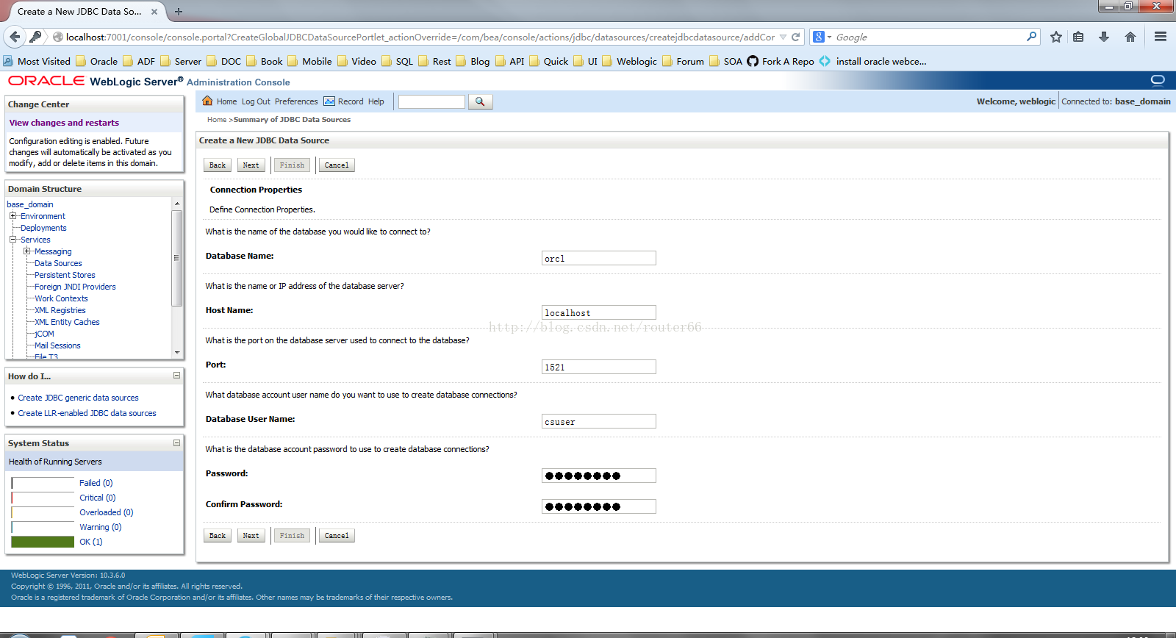
Task: Click the base_domain root tree link
Action: [x=30, y=204]
